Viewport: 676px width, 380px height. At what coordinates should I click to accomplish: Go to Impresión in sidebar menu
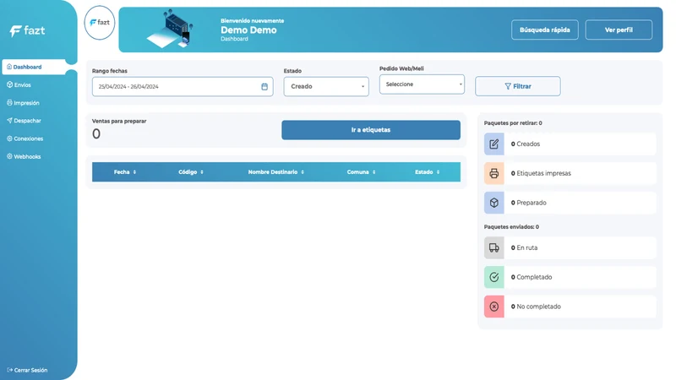[24, 103]
